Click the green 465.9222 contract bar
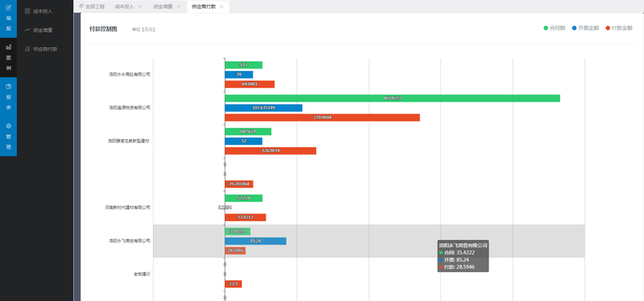This screenshot has width=644, height=301. (392, 98)
